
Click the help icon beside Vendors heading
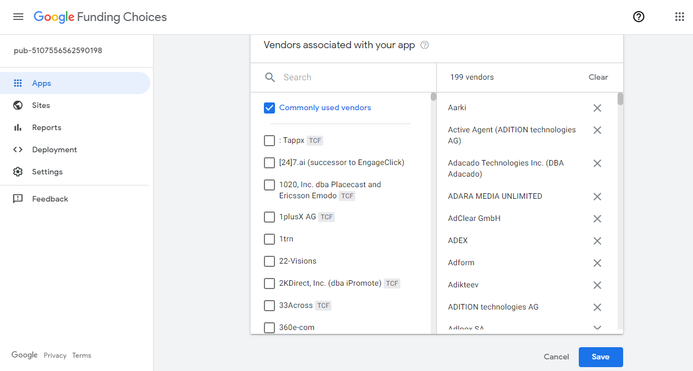pyautogui.click(x=425, y=45)
